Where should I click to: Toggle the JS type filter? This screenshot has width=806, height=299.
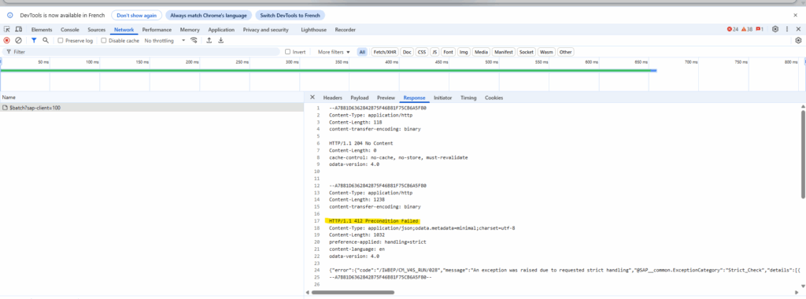tap(434, 52)
